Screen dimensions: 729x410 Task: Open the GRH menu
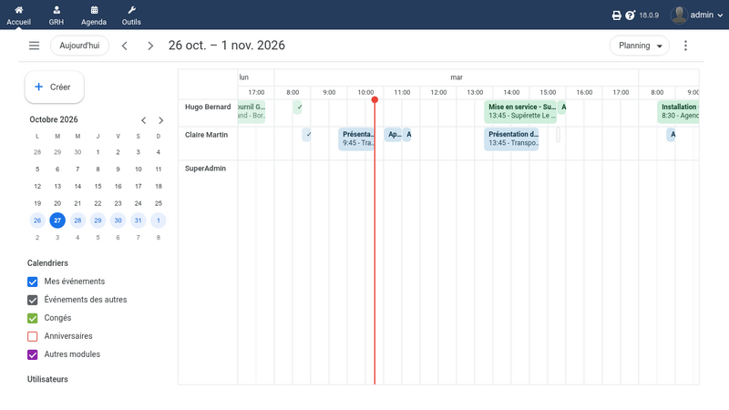(56, 15)
